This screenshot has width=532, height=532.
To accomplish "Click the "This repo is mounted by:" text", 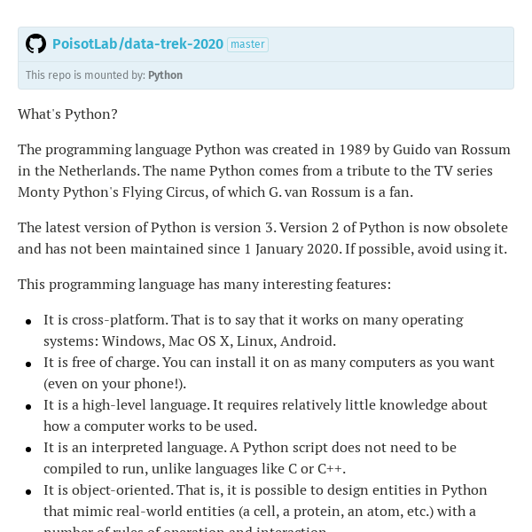I will click(x=85, y=75).
